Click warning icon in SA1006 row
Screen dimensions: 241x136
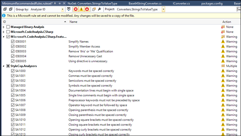pyautogui.click(x=223, y=100)
